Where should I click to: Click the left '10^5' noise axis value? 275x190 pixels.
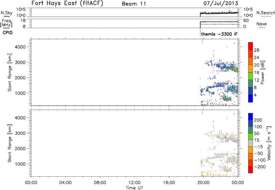coord(21,10)
